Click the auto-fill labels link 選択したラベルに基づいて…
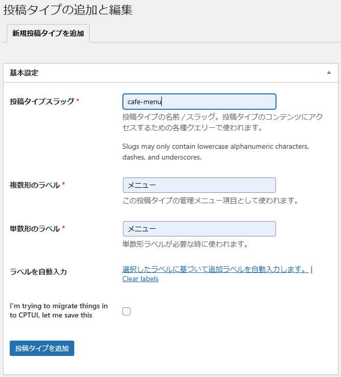This screenshot has width=341, height=377. click(x=216, y=269)
